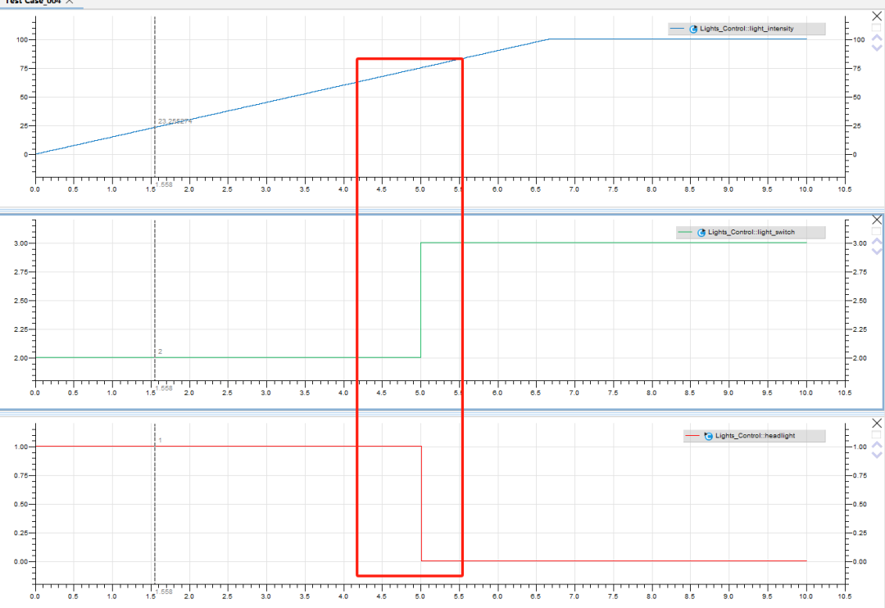The width and height of the screenshot is (885, 608).
Task: Click the light_switch signal icon in legend
Action: 701,233
